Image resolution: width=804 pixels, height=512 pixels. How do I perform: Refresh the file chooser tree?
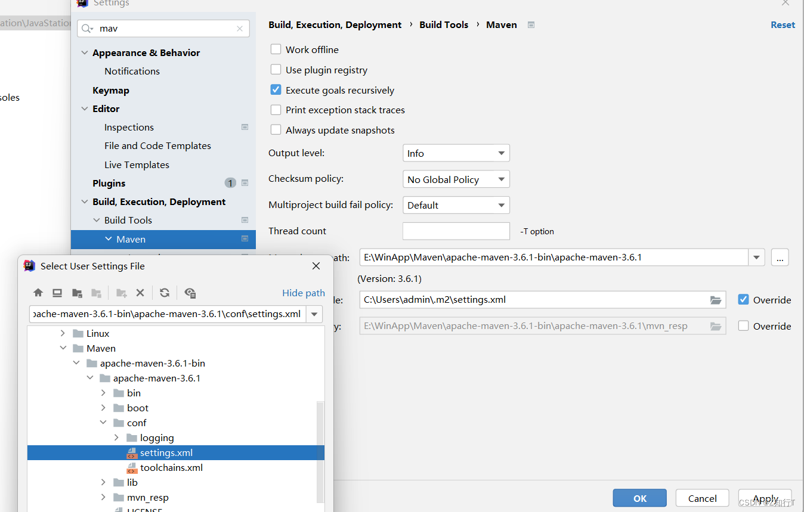pyautogui.click(x=165, y=293)
